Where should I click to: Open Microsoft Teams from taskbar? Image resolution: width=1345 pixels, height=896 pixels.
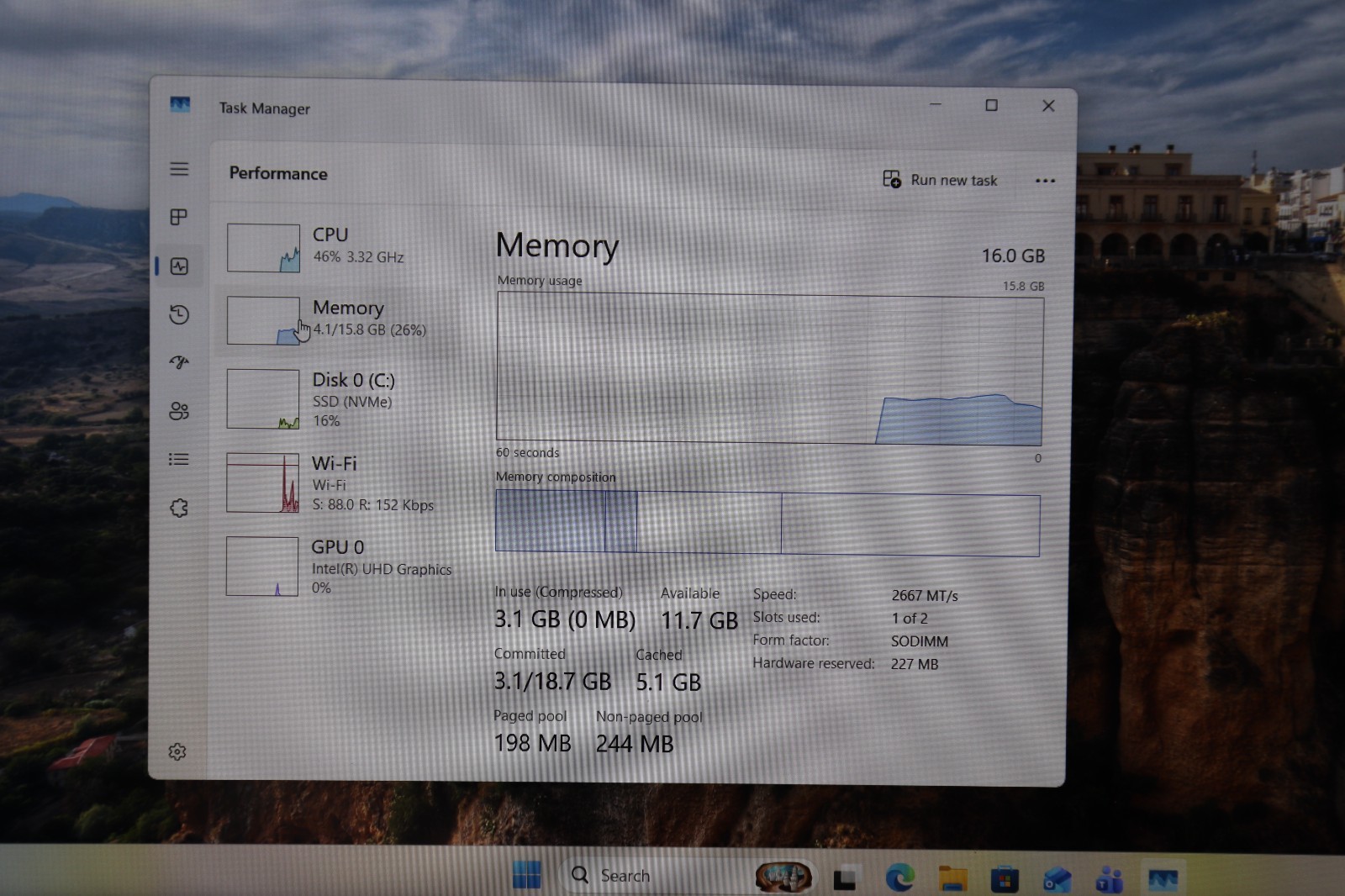pyautogui.click(x=1110, y=879)
